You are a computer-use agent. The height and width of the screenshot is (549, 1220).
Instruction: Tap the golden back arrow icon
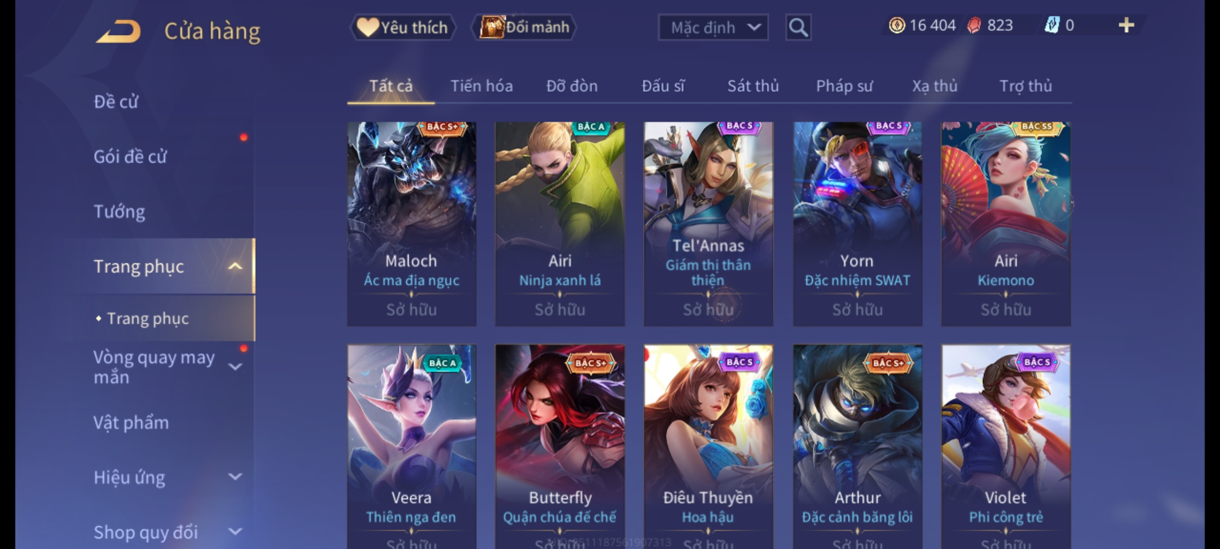(118, 32)
